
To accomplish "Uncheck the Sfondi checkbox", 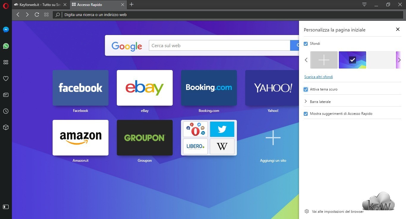I will tap(306, 44).
